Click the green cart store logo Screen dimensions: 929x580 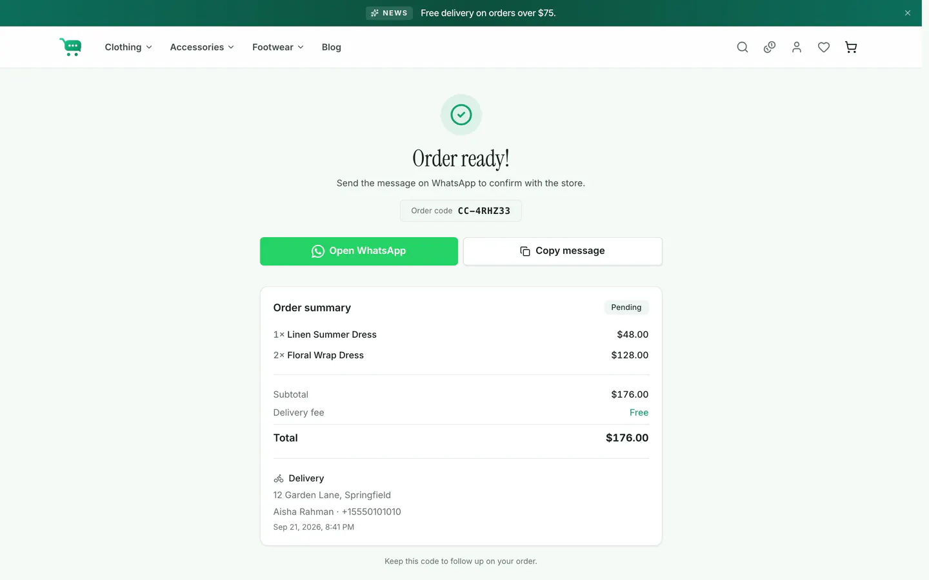(70, 47)
